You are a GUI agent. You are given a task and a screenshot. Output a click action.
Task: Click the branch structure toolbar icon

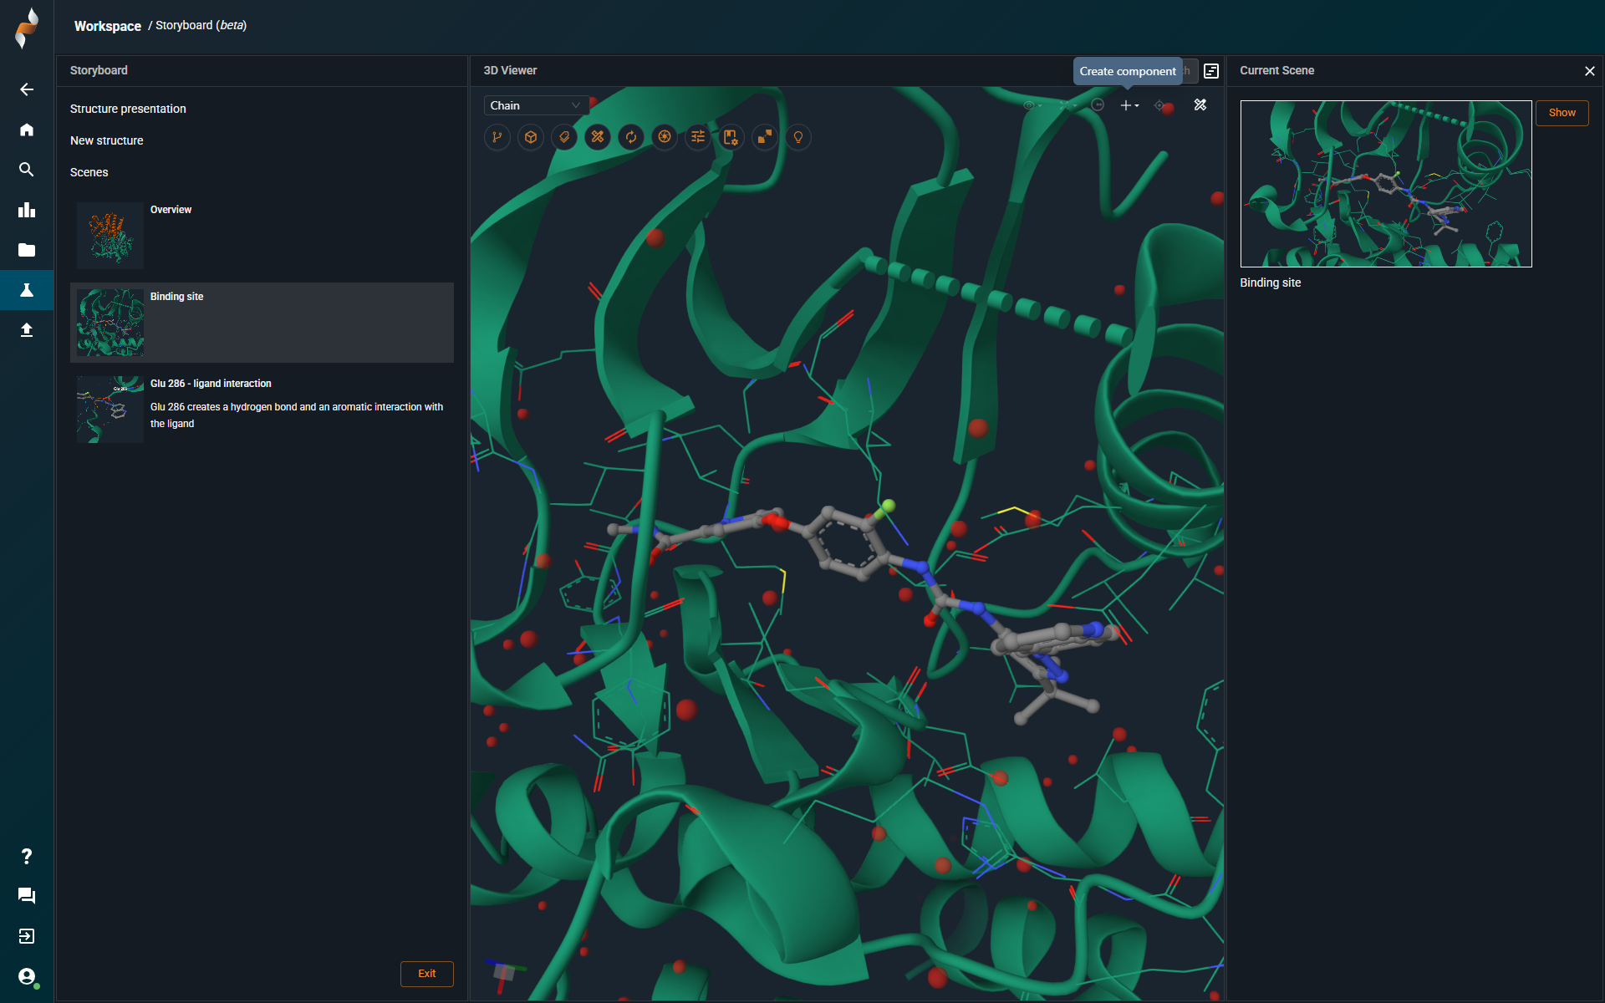coord(497,137)
